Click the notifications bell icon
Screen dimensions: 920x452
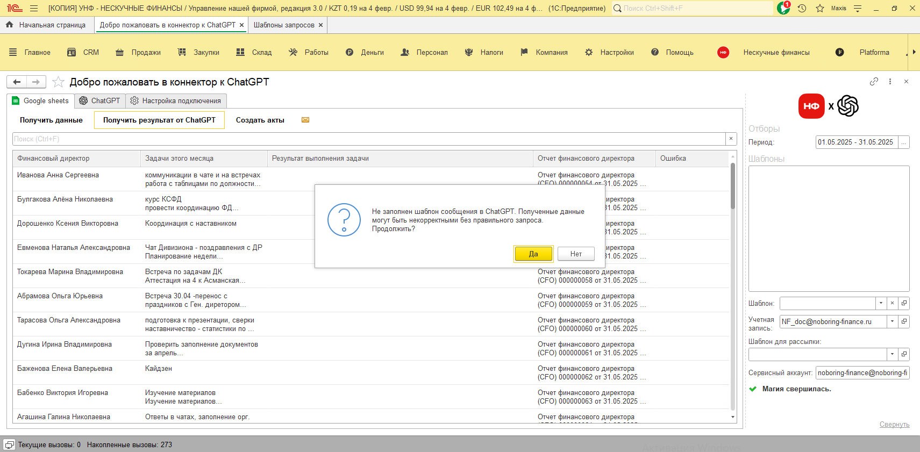(x=783, y=8)
